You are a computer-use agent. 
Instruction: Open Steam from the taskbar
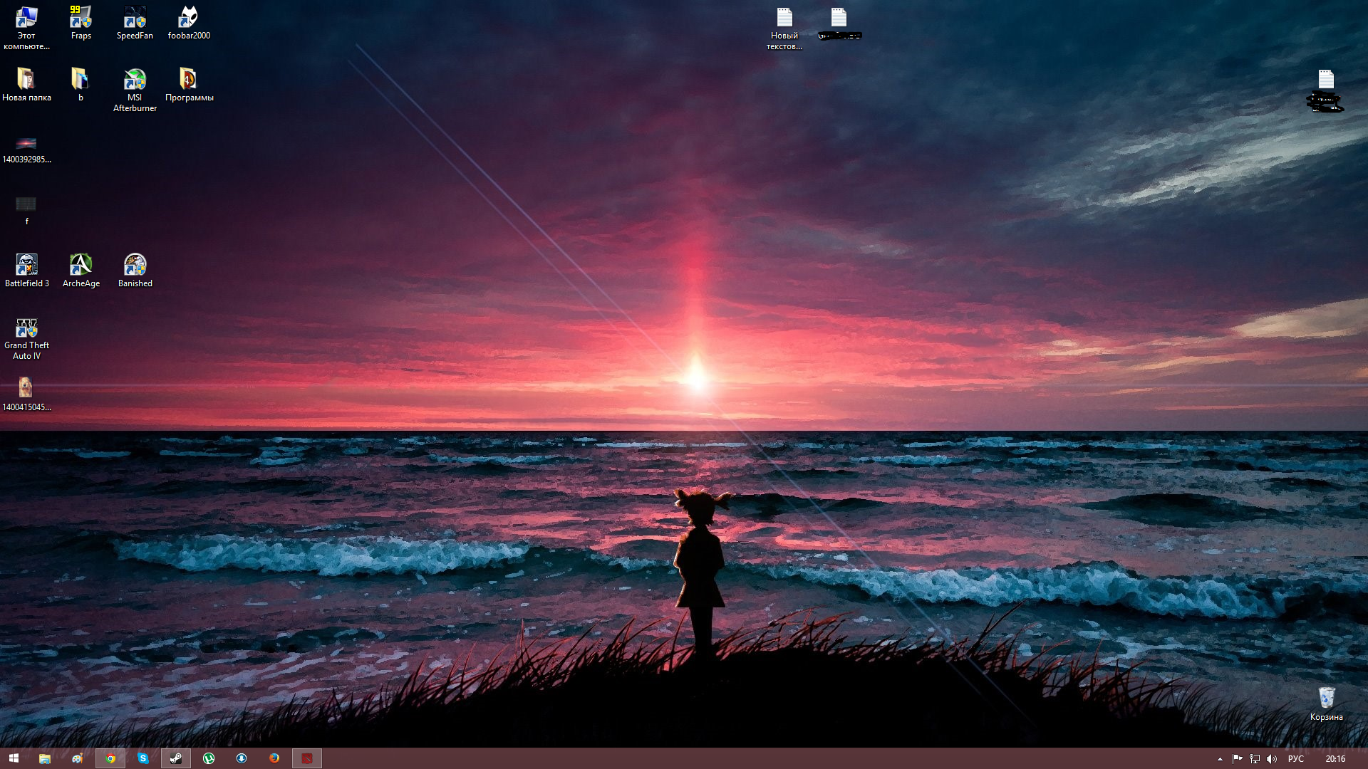pyautogui.click(x=175, y=758)
